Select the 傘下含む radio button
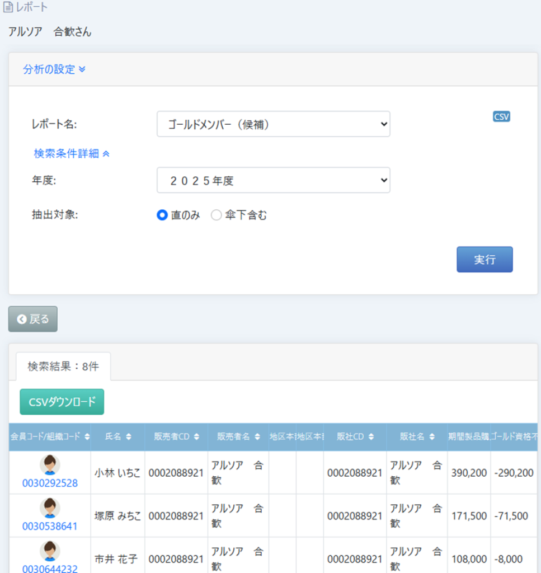541x573 pixels. click(217, 215)
